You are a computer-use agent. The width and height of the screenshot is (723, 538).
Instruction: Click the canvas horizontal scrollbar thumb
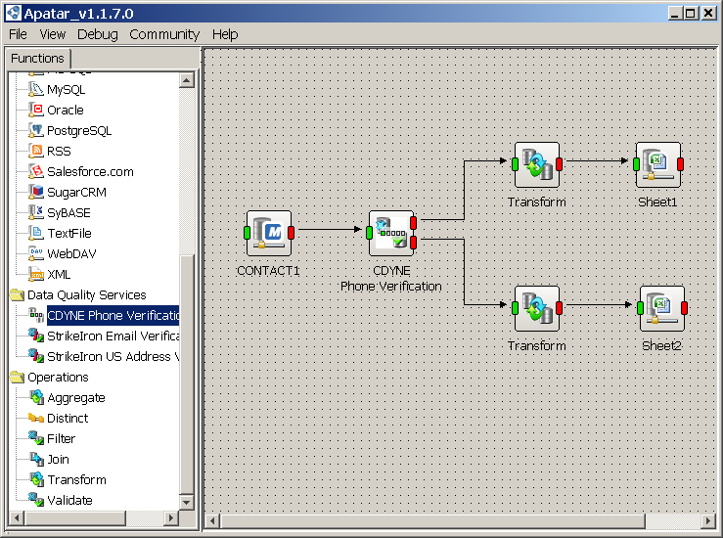(x=432, y=521)
